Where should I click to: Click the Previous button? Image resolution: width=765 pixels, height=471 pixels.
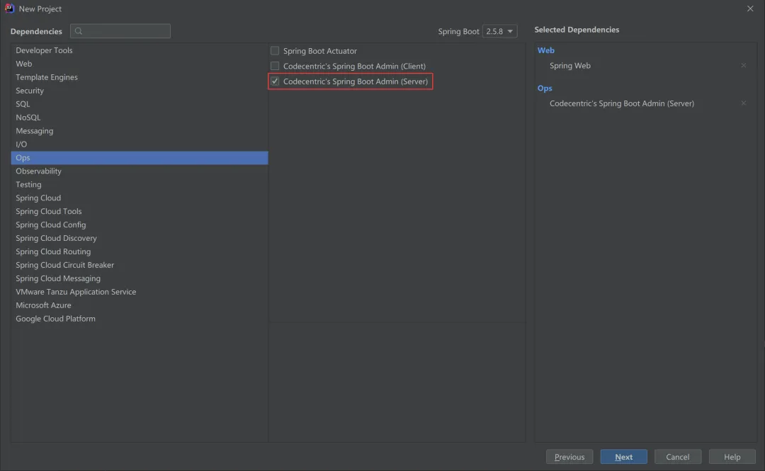pyautogui.click(x=569, y=456)
